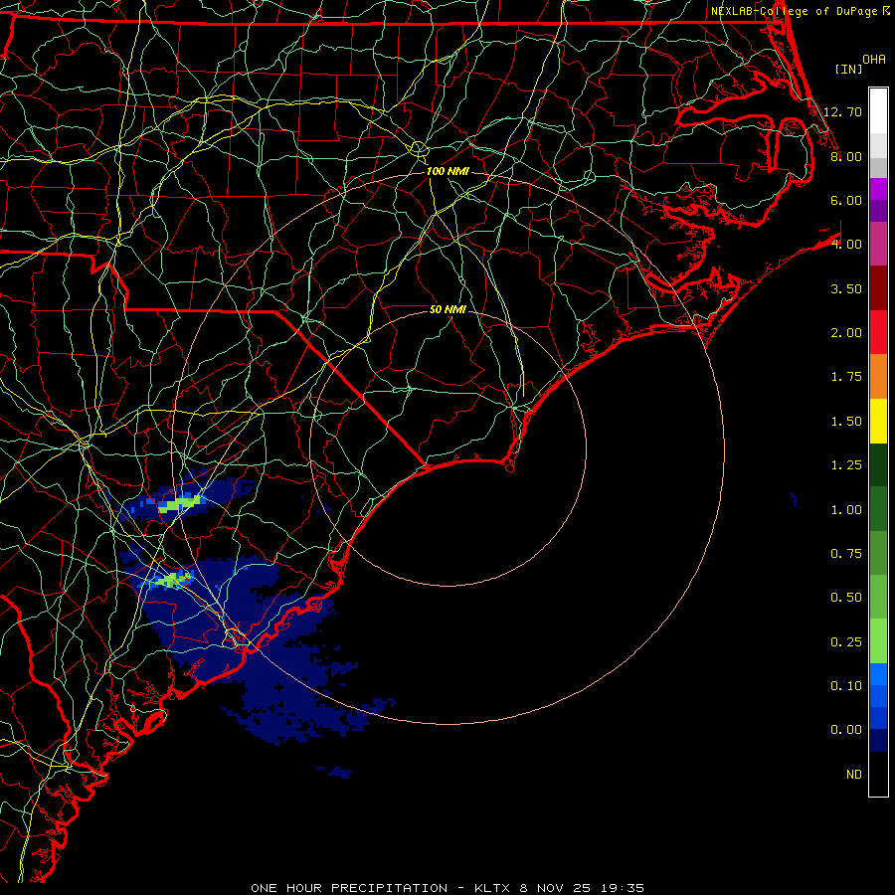Pick the bright purple legend swatch

(x=878, y=189)
